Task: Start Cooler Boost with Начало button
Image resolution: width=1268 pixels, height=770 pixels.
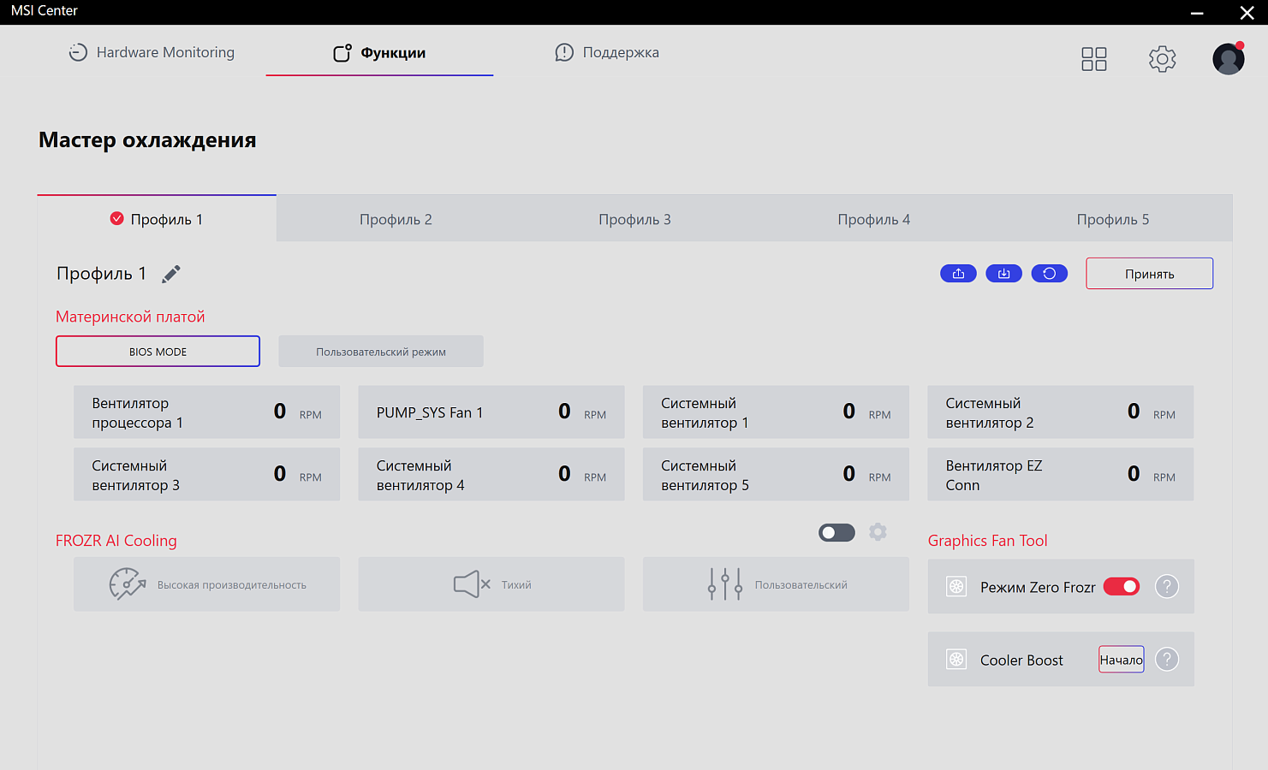Action: click(x=1121, y=659)
